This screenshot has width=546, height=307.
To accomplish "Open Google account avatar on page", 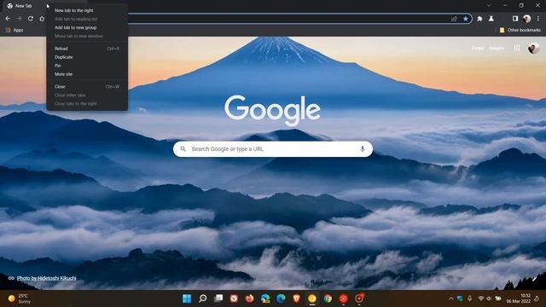I will (533, 49).
